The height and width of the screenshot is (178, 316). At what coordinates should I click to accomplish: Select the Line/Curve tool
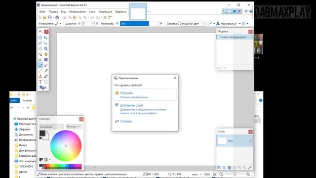tap(46, 82)
